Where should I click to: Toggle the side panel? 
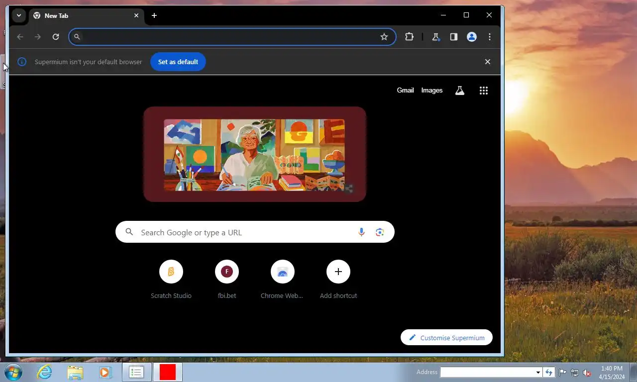(x=453, y=37)
